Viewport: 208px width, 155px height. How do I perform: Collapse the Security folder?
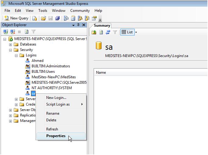click(x=10, y=50)
